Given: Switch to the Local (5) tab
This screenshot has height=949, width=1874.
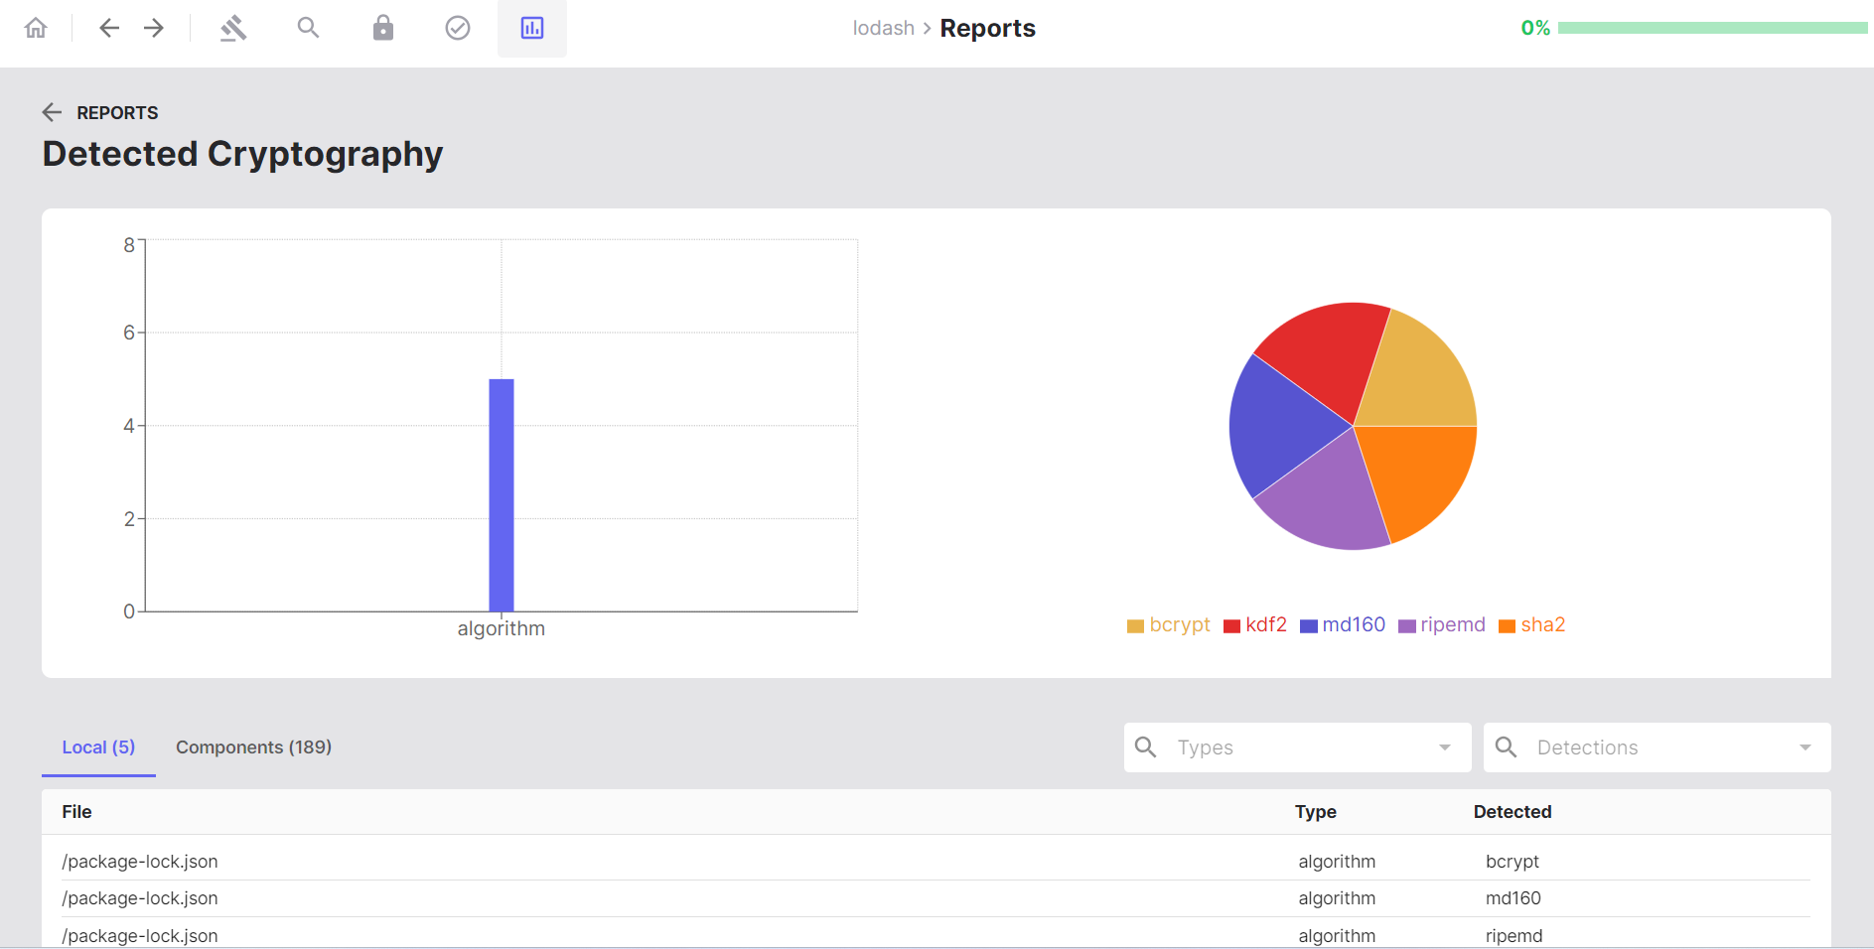Looking at the screenshot, I should click(x=98, y=747).
